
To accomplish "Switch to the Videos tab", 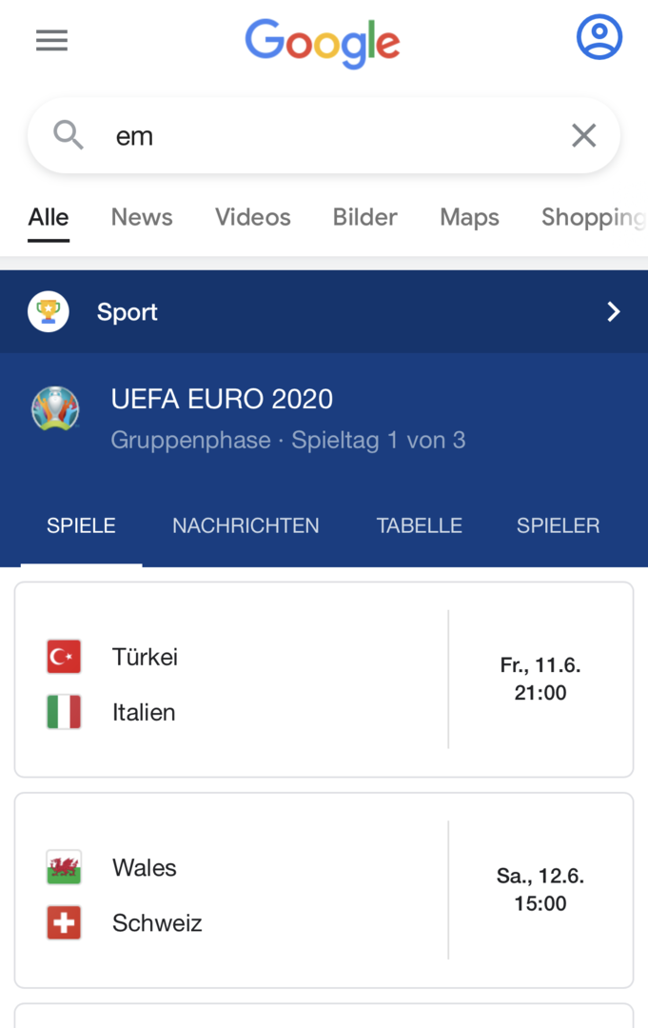I will tap(253, 217).
